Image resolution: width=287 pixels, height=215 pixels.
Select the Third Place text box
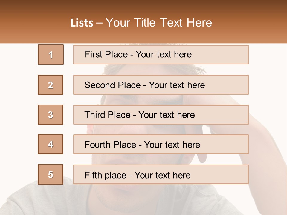click(161, 115)
